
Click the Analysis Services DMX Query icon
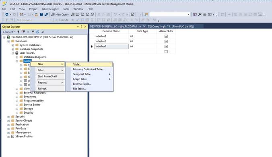pyautogui.click(x=82, y=14)
